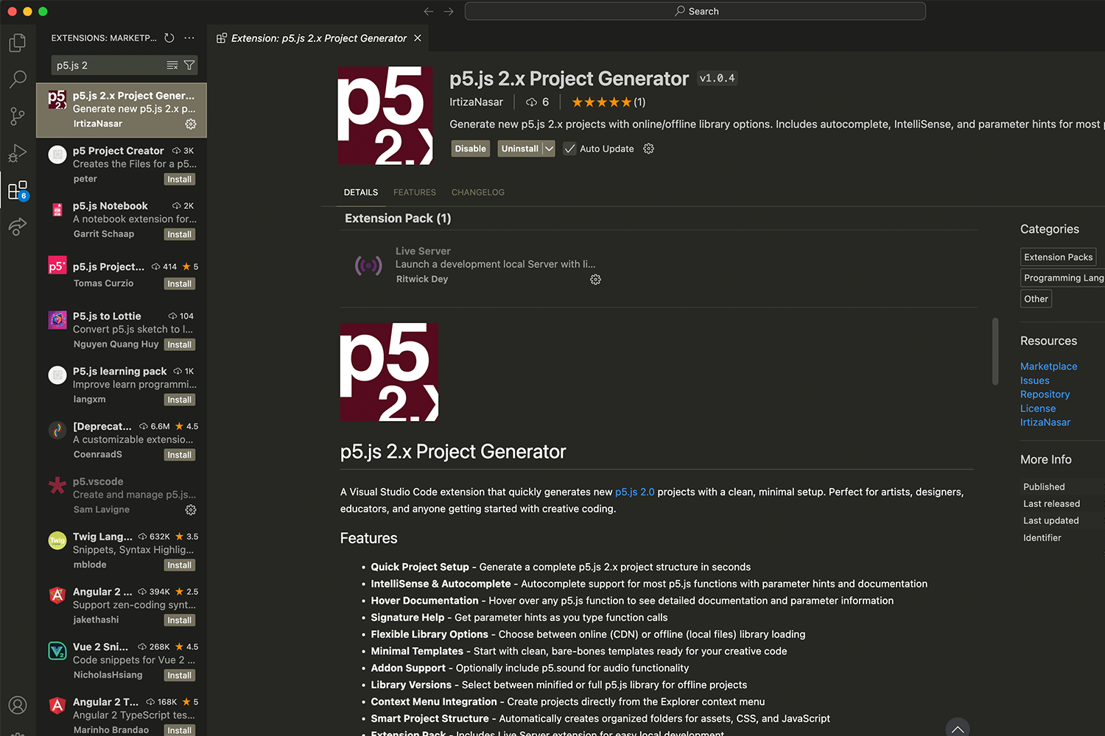The image size is (1105, 736).
Task: Open the Explorer view in the activity bar
Action: coord(17,42)
